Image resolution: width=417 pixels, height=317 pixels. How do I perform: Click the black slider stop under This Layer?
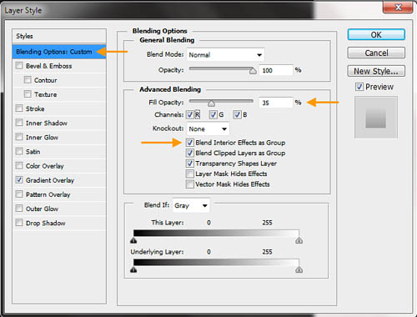pyautogui.click(x=133, y=240)
